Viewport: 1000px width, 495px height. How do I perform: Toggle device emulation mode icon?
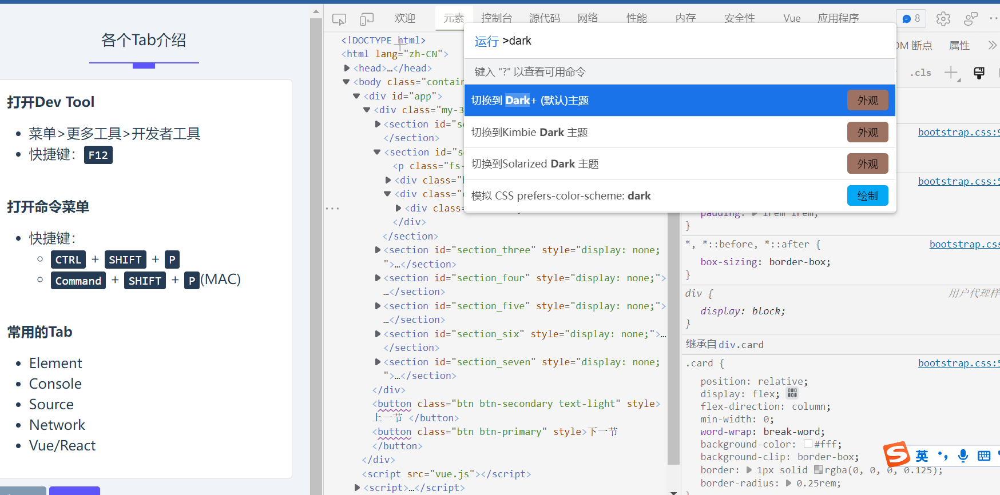366,19
